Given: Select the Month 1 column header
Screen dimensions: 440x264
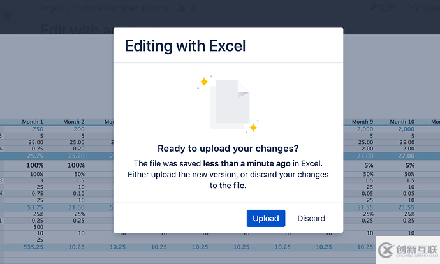Looking at the screenshot, I should pyautogui.click(x=33, y=122).
